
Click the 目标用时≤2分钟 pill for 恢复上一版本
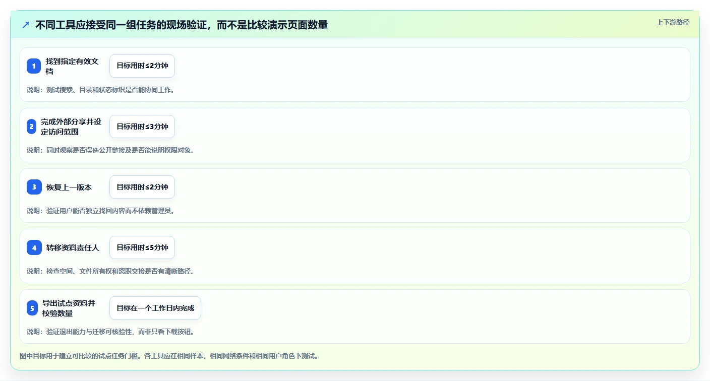[142, 187]
